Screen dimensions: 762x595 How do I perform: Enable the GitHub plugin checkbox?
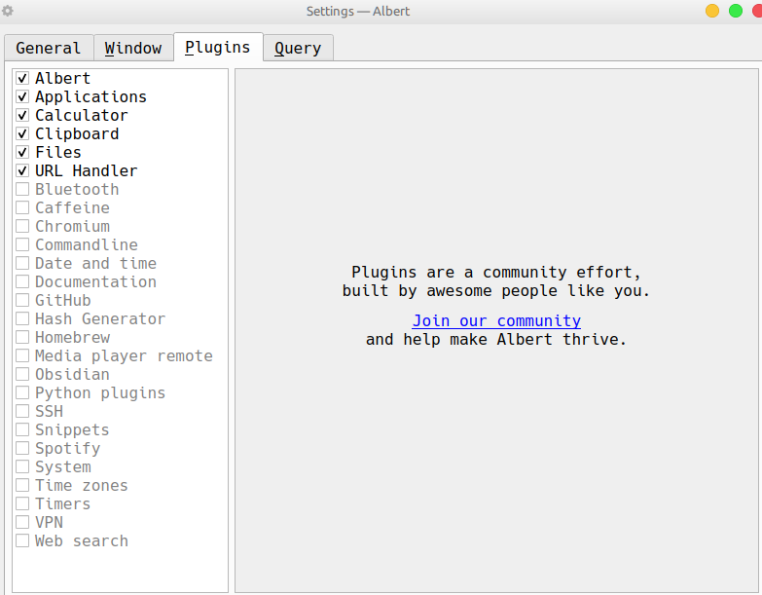22,300
